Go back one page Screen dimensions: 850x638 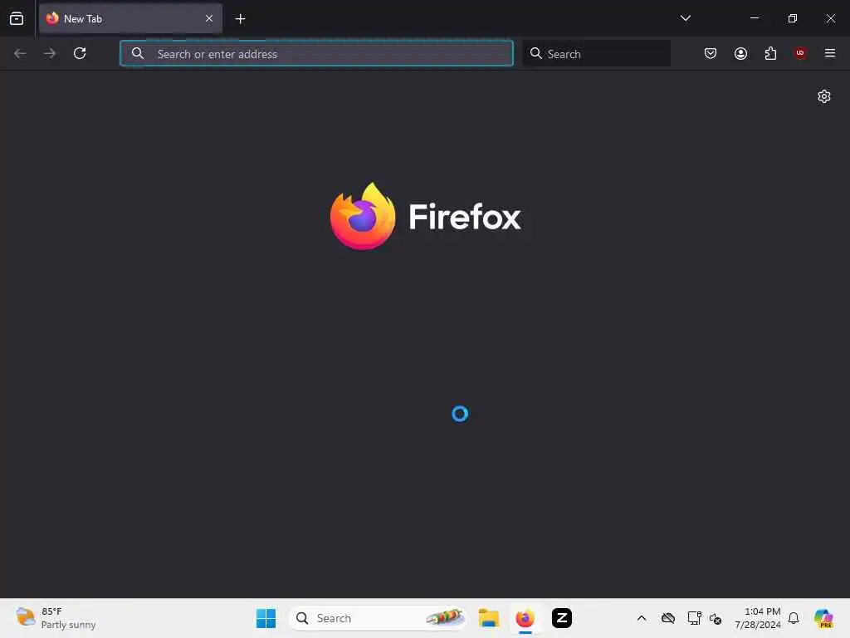pos(20,53)
